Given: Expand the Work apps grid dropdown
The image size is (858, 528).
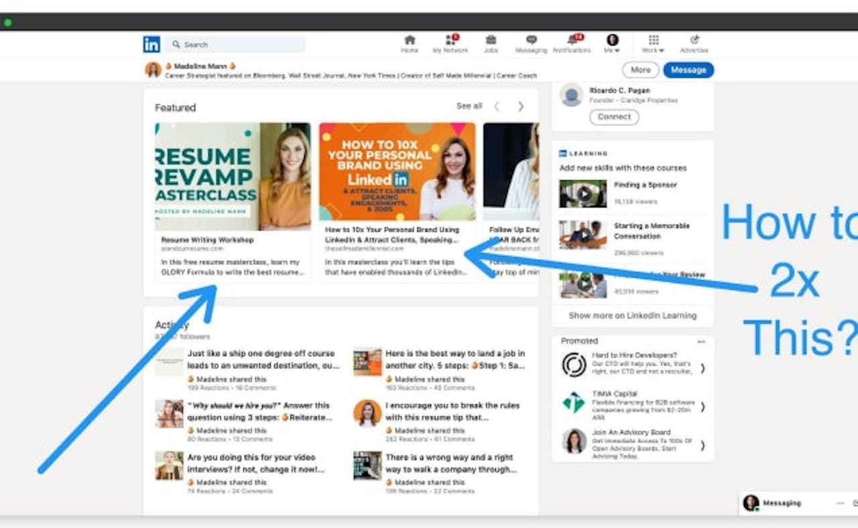Looking at the screenshot, I should click(653, 44).
